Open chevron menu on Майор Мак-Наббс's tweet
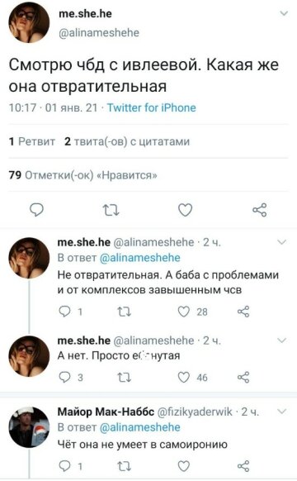The image size is (297, 481). (x=281, y=411)
